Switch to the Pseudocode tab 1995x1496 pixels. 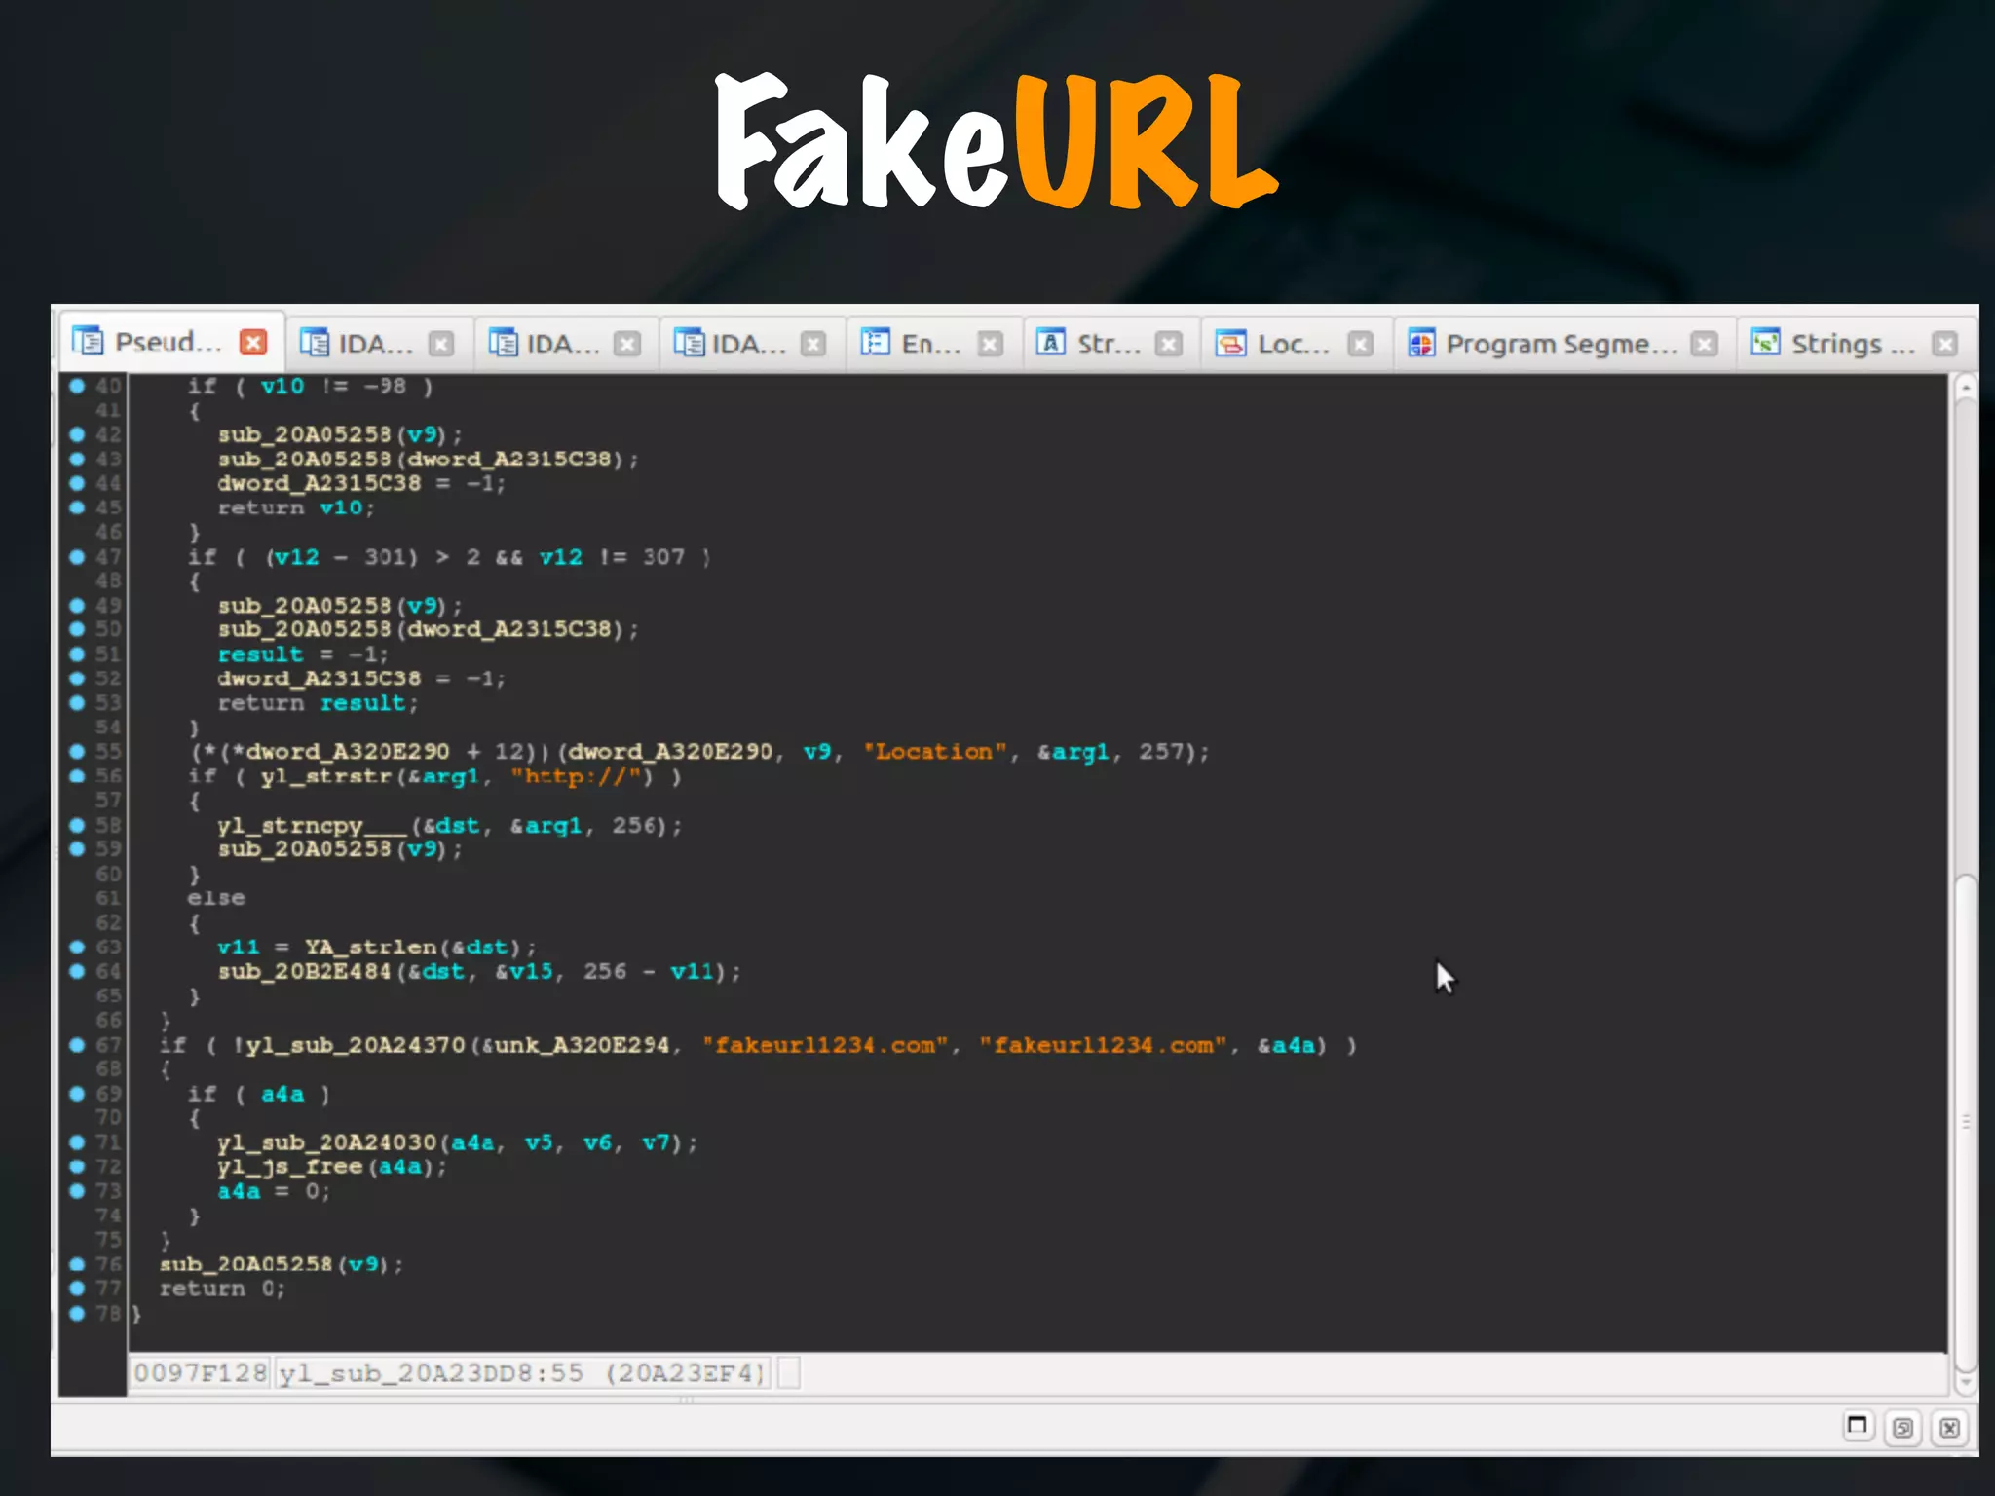coord(169,343)
